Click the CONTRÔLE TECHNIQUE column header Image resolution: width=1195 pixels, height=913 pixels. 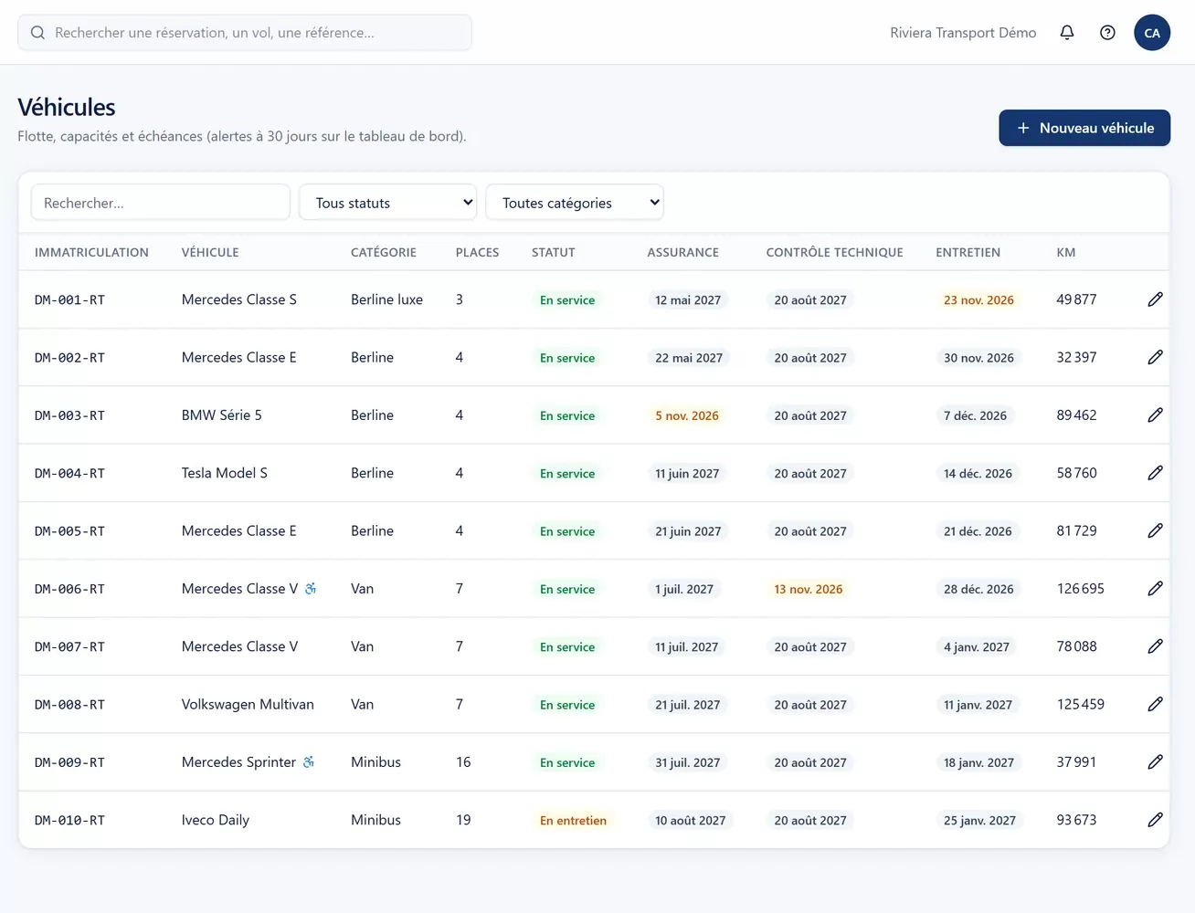(834, 253)
